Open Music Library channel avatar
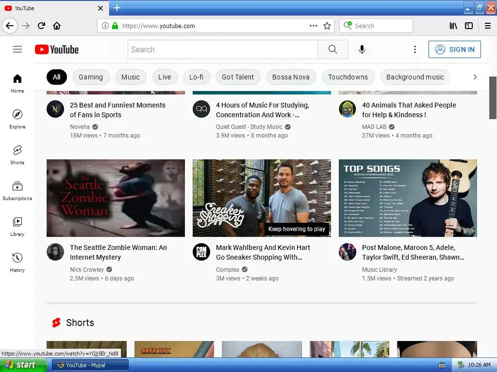This screenshot has width=497, height=372. (x=348, y=252)
